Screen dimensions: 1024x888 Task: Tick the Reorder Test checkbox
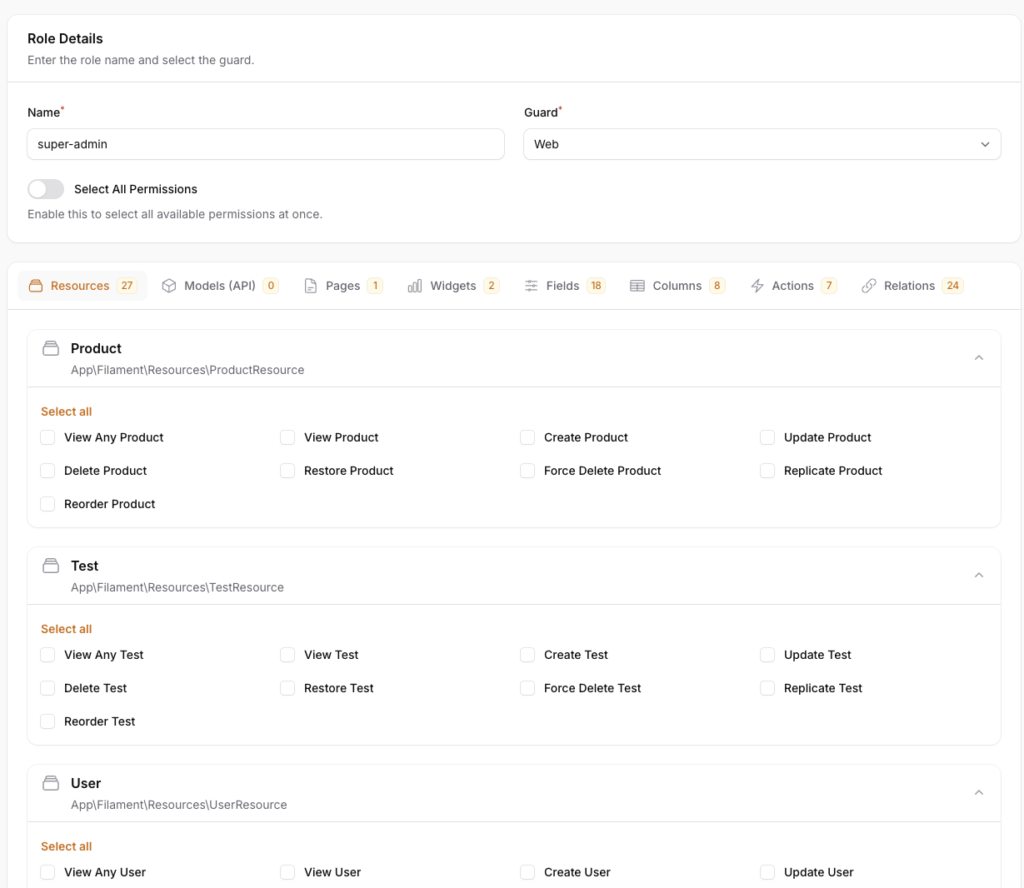coord(47,721)
